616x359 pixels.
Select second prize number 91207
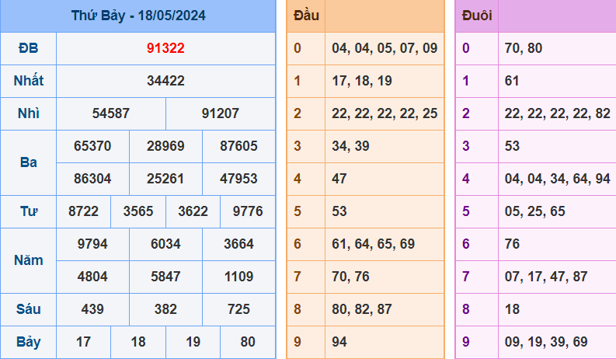pyautogui.click(x=221, y=113)
